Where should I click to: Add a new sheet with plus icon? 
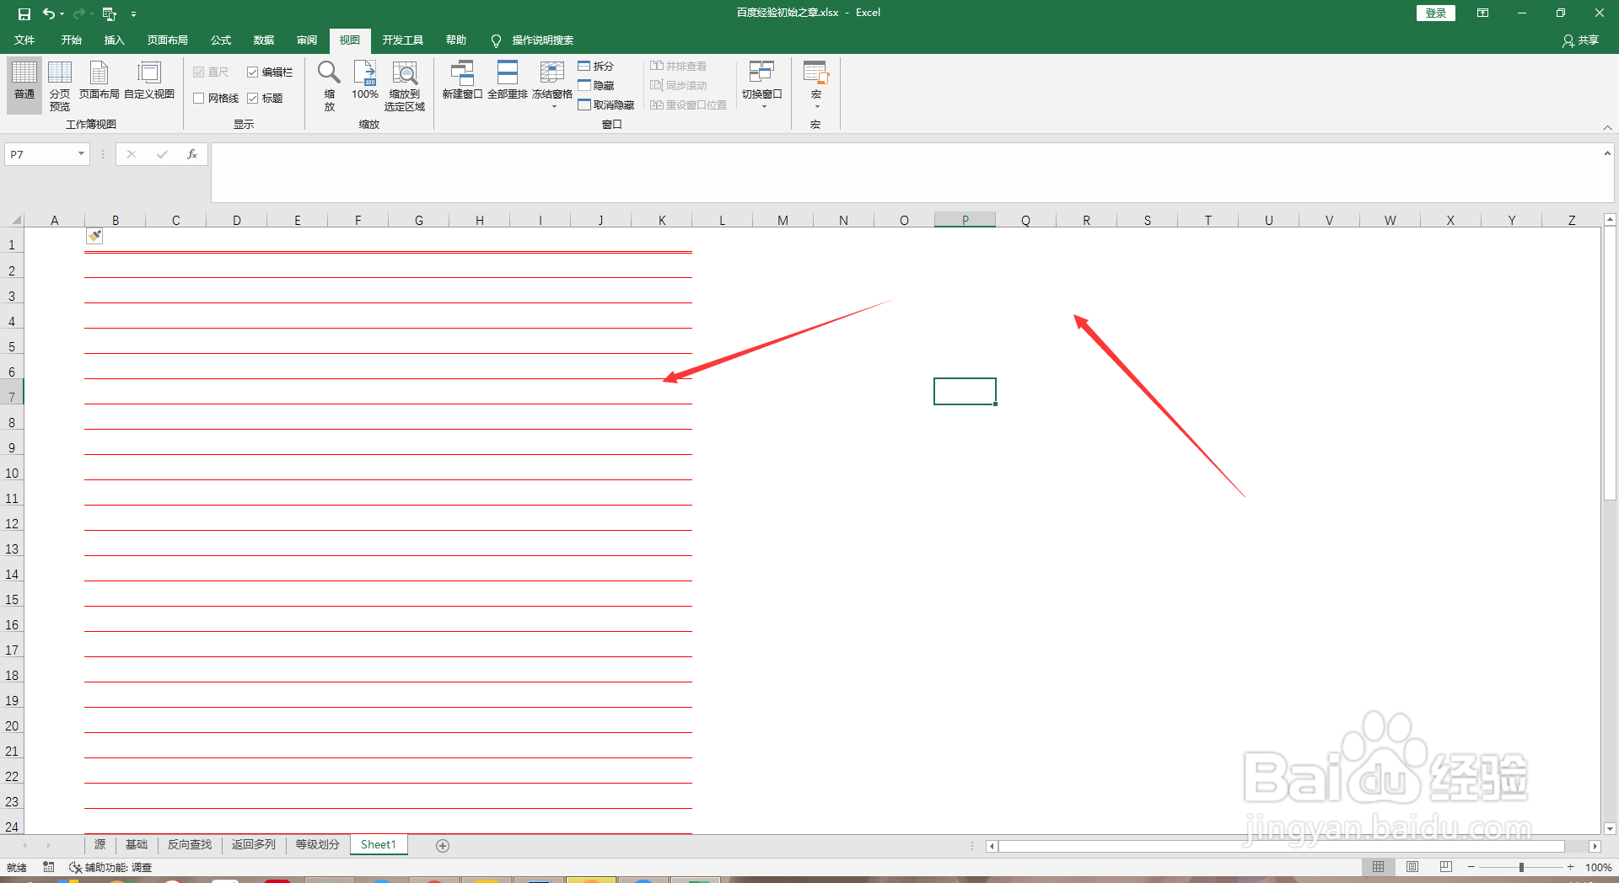[443, 845]
